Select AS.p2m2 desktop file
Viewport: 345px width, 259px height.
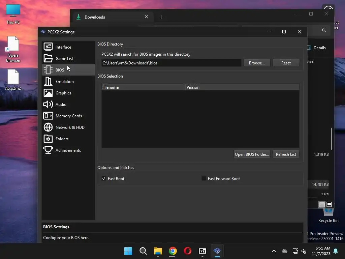(13, 80)
